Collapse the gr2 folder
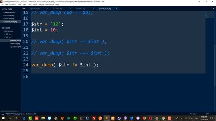The height and width of the screenshot is (121, 216). [x=5, y=37]
